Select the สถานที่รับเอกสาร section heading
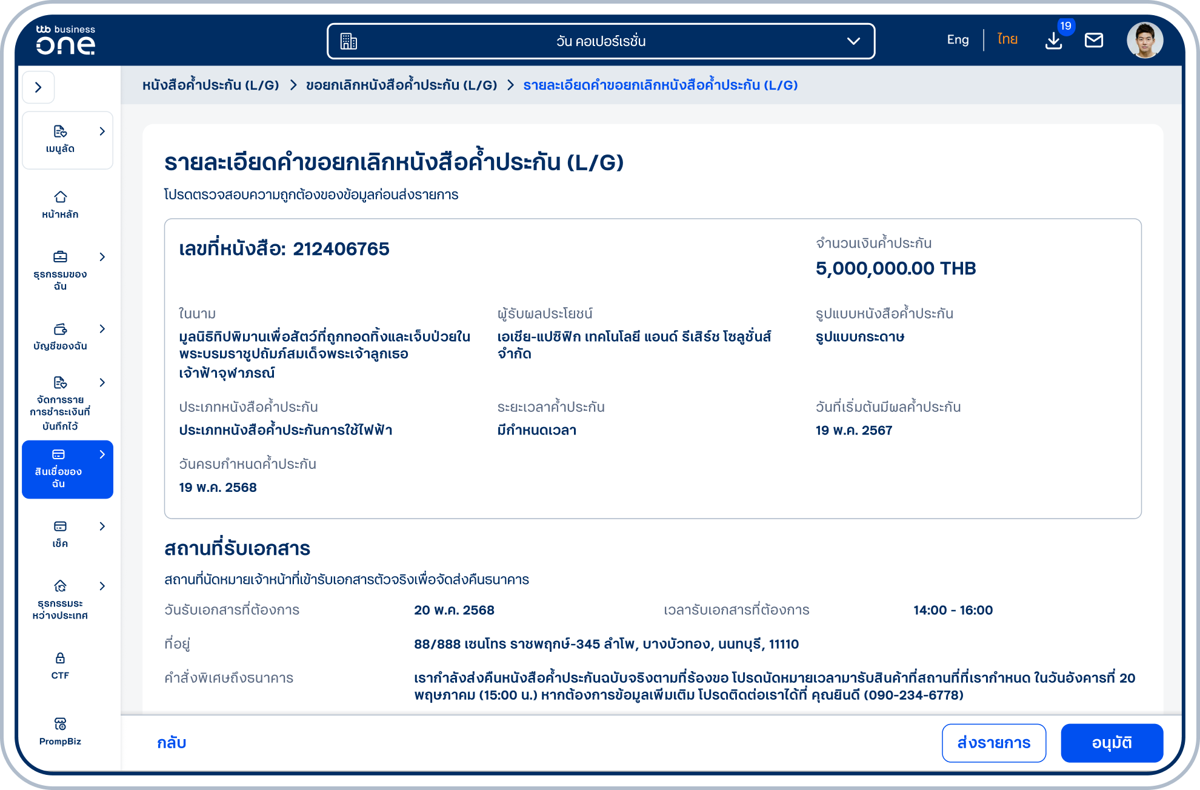Viewport: 1200px width, 790px height. (237, 548)
